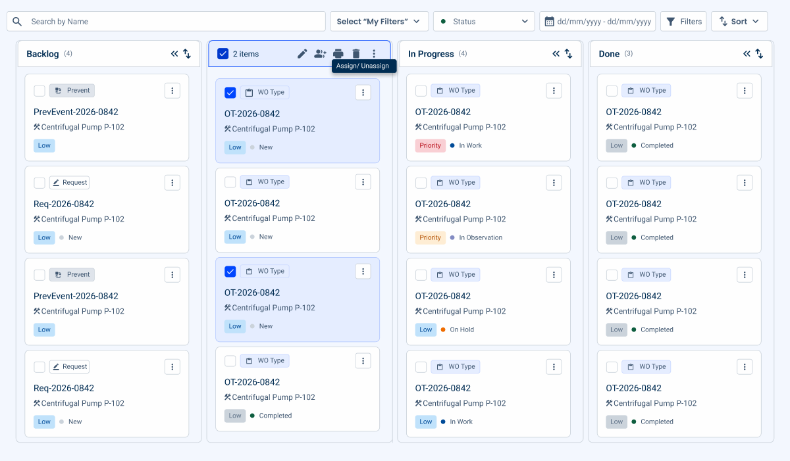
Task: Open kebab menu on the In Observation card
Action: pos(554,183)
